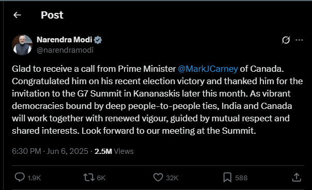Share the post via the upload arrow icon
This screenshot has height=190, width=312.
297,177
